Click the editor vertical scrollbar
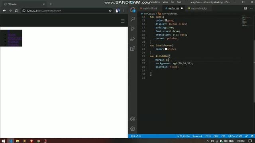Screen dimensions: 255x143 point(254,71)
